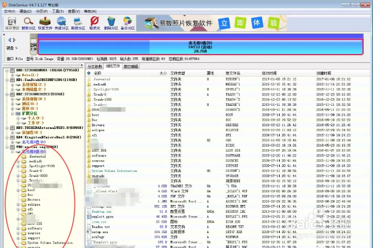Viewport: 373px width, 248px height.
Task: Open the 分区(P) menu
Action: point(42,12)
